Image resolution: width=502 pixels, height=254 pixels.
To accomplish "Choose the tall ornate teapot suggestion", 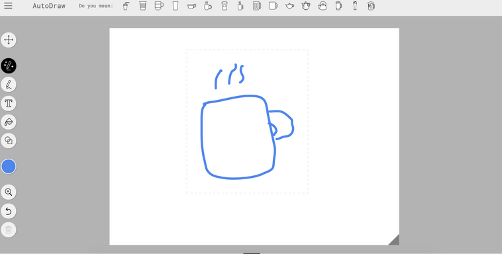I will [x=306, y=6].
